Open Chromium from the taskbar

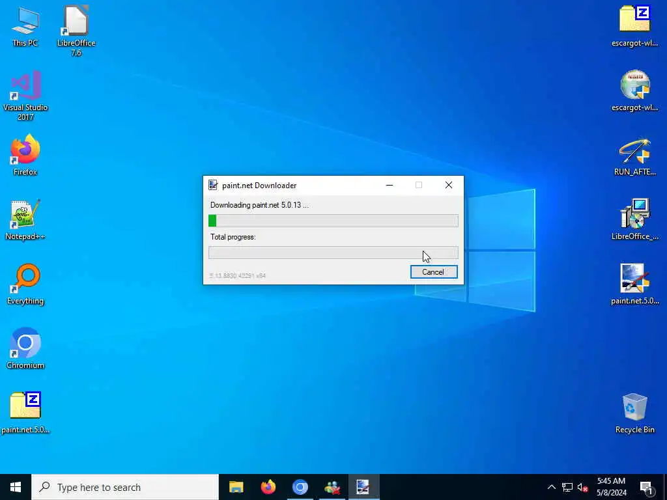[300, 487]
